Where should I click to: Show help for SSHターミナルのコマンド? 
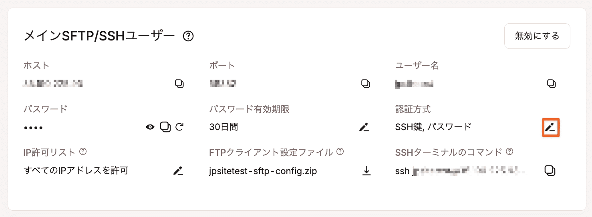coord(509,151)
